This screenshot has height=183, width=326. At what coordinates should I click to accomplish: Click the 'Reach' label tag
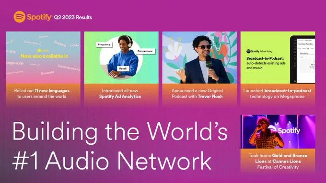point(123,68)
